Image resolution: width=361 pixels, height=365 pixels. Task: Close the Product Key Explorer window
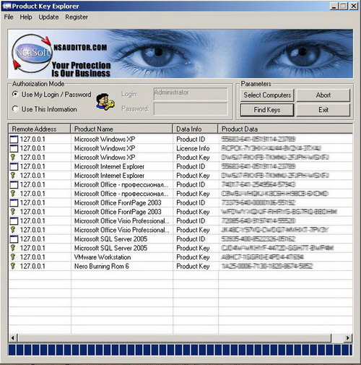(x=353, y=6)
